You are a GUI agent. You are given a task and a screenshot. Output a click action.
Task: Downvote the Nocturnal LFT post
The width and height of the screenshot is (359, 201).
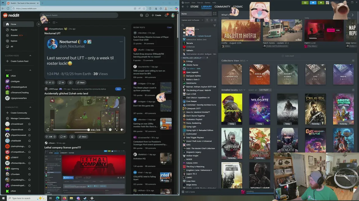pos(54,83)
